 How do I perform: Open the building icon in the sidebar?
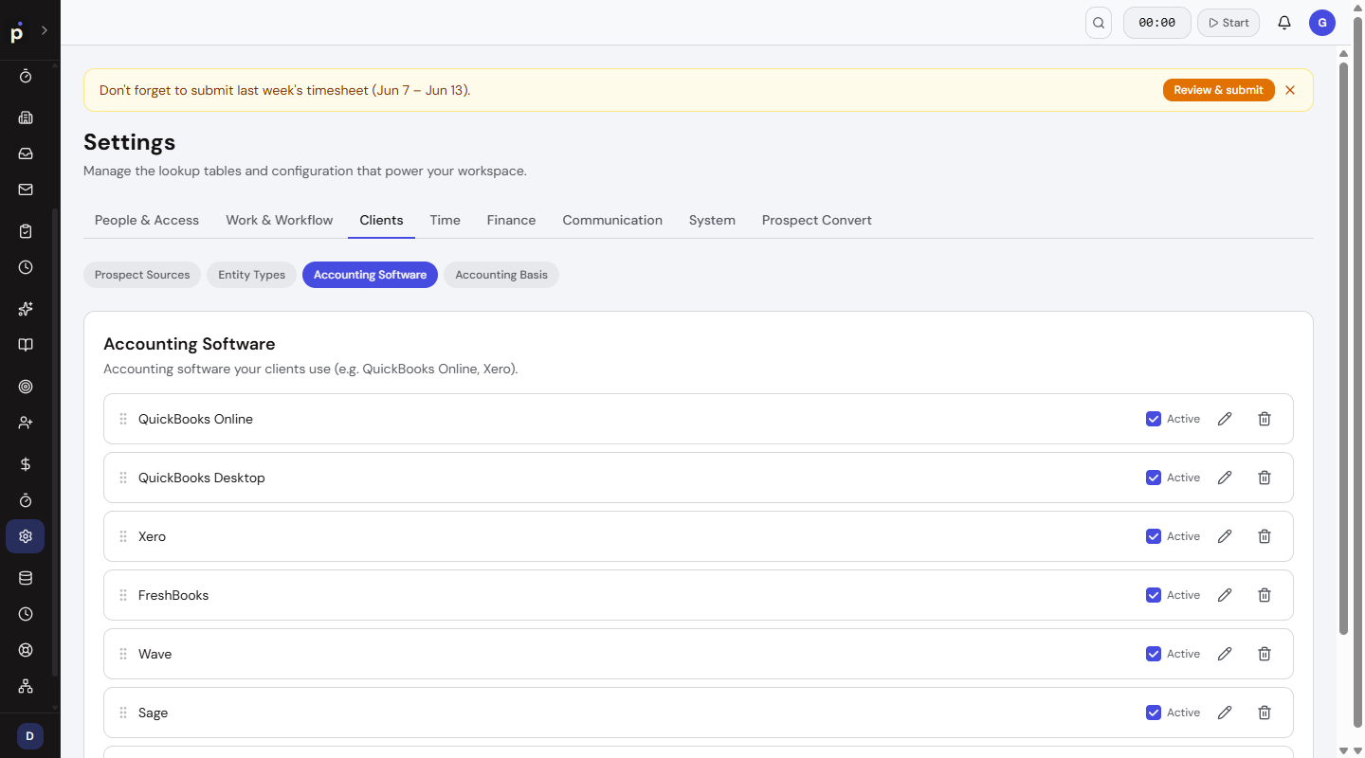26,117
